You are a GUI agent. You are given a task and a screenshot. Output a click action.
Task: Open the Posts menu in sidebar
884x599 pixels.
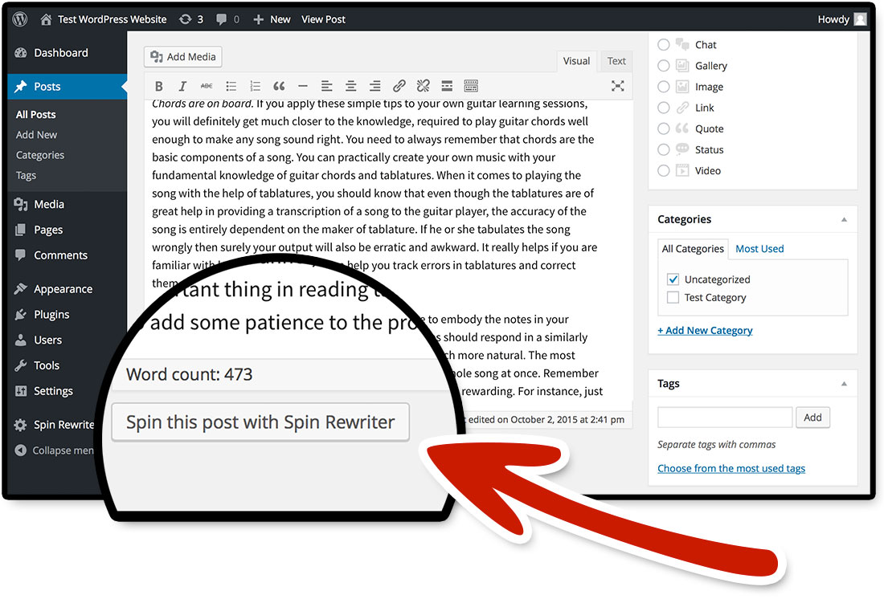point(67,87)
